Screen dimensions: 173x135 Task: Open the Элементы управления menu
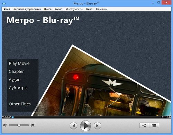coord(27,9)
